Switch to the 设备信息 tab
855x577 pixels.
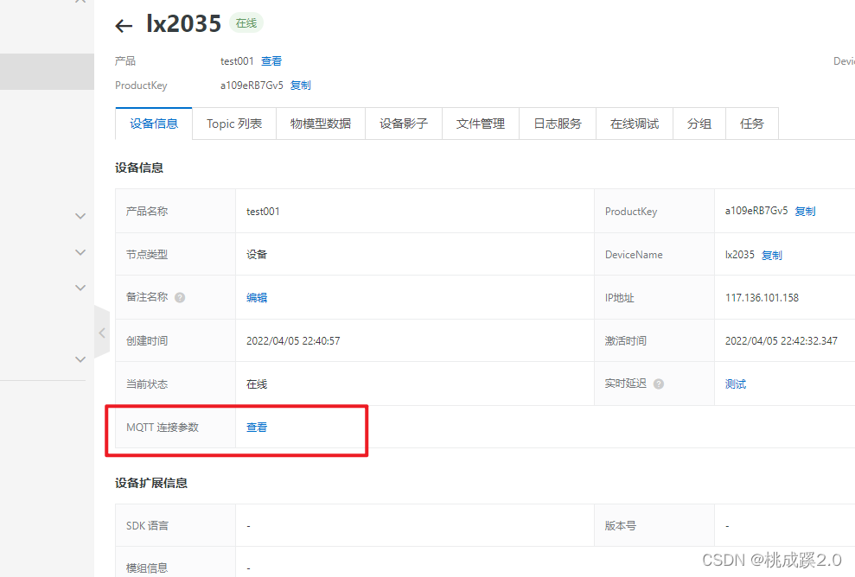154,124
